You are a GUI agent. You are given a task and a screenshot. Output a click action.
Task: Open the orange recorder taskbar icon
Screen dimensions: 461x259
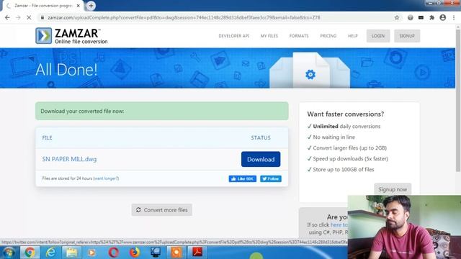[176, 253]
